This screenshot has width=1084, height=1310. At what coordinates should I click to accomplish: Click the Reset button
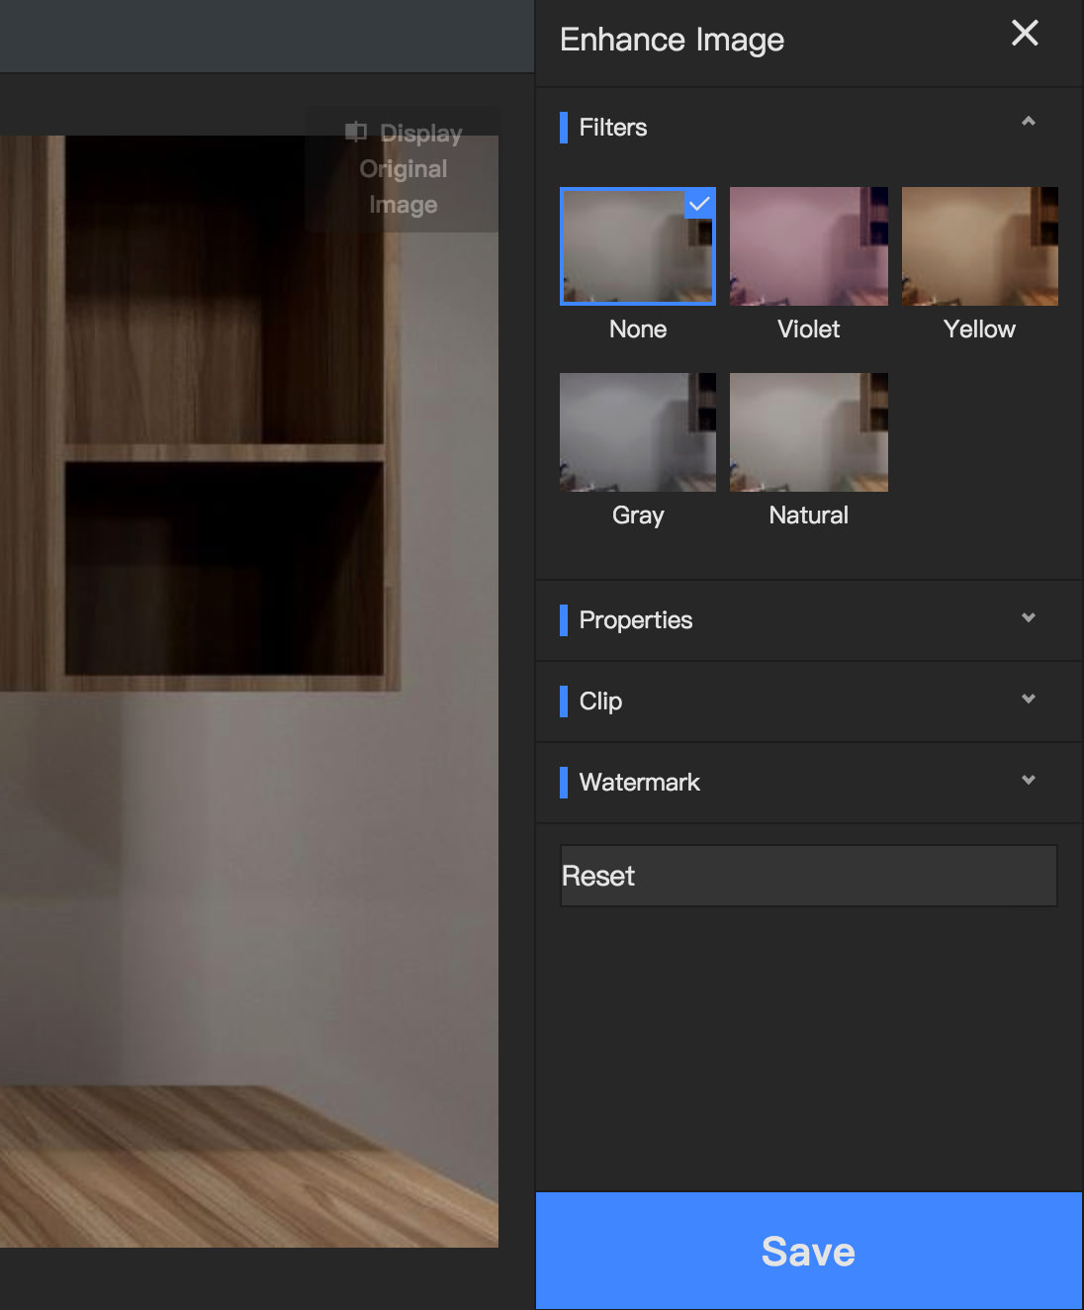(808, 875)
